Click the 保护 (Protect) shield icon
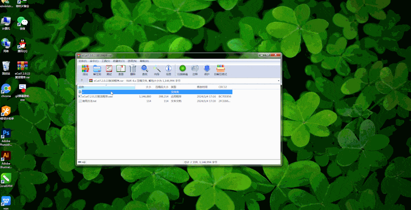This screenshot has height=210, width=411. coord(207,70)
